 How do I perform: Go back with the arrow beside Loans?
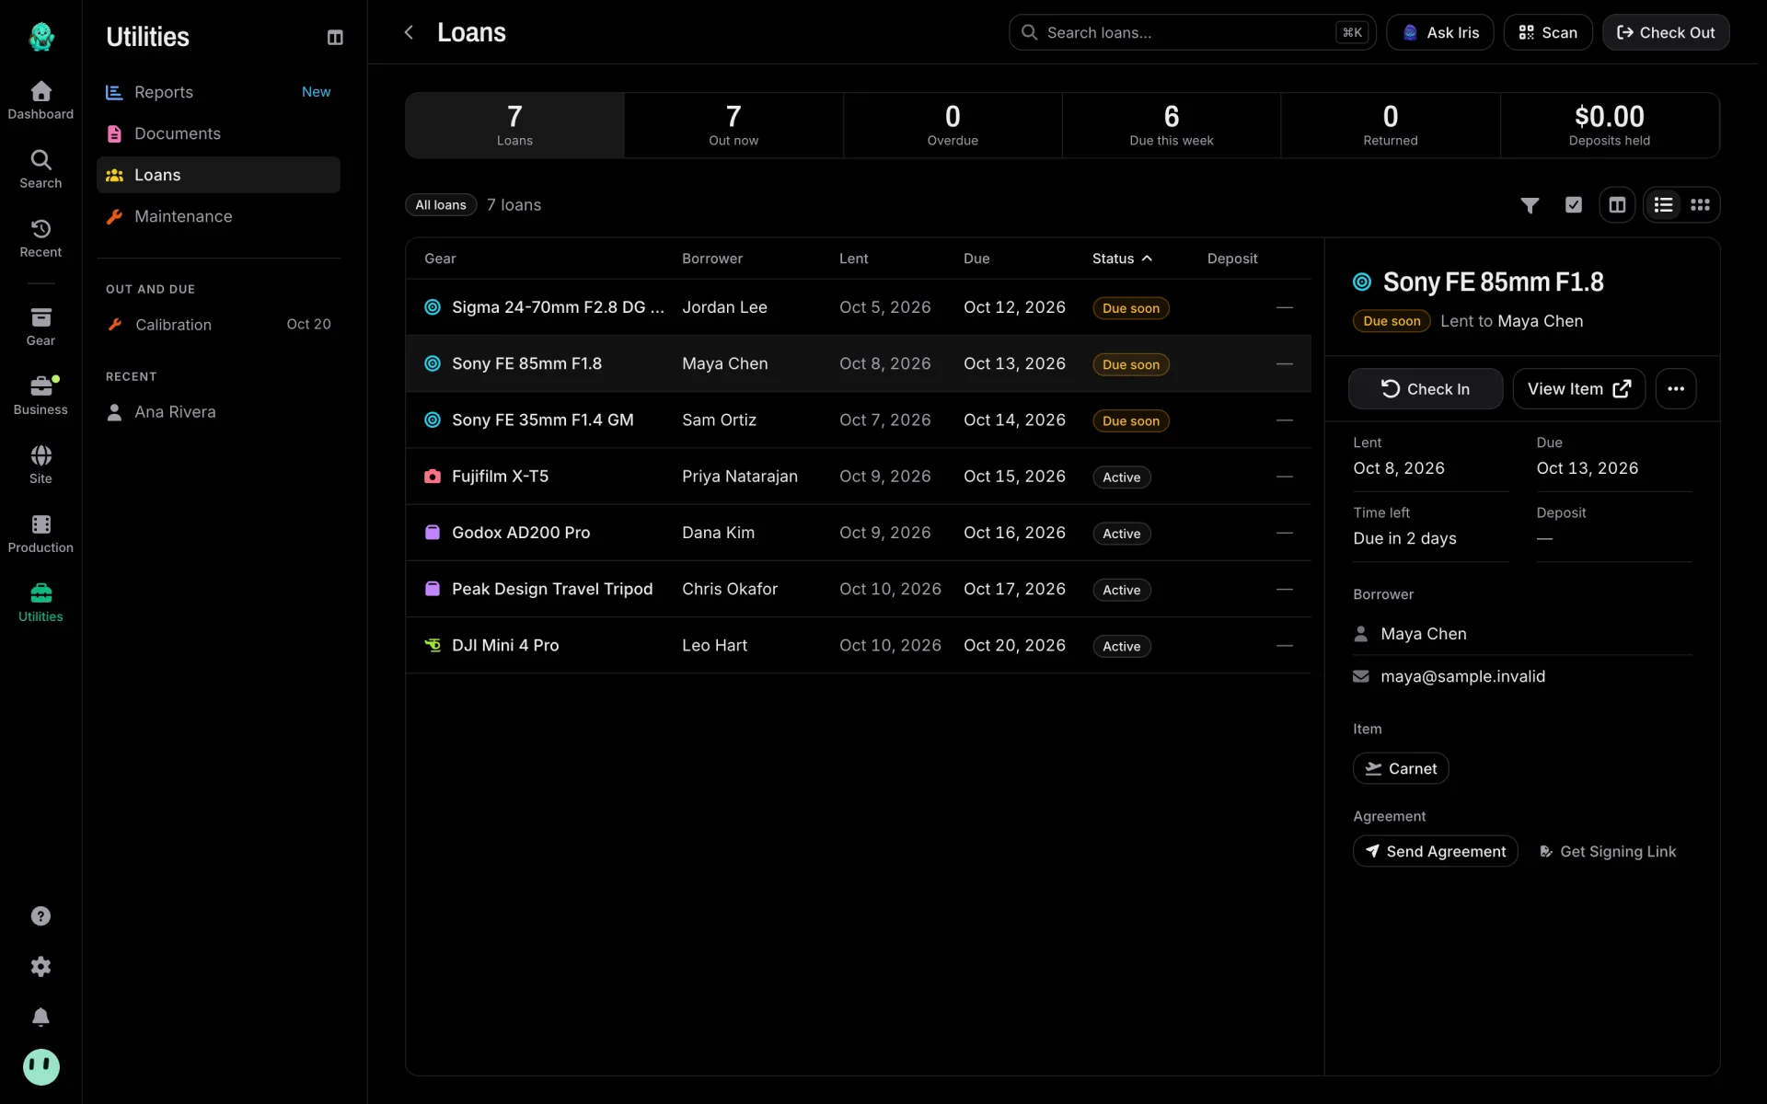tap(409, 32)
